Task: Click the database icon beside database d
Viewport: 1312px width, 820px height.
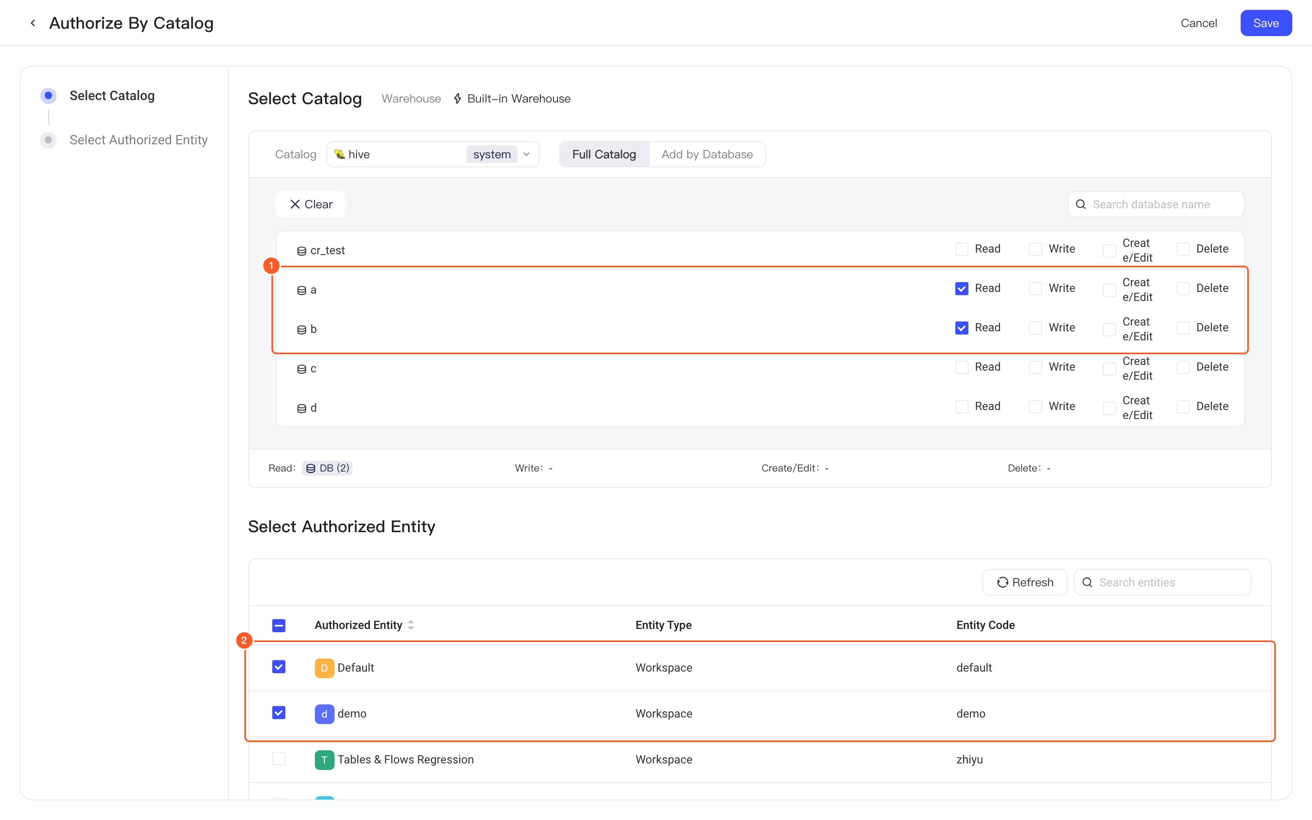Action: point(301,408)
